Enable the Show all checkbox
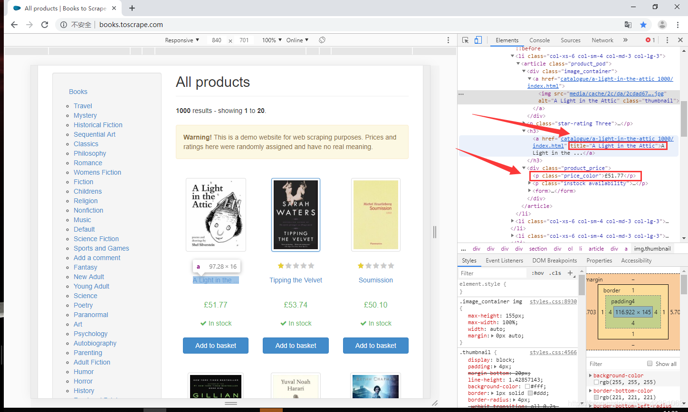Image resolution: width=688 pixels, height=412 pixels. coord(650,364)
